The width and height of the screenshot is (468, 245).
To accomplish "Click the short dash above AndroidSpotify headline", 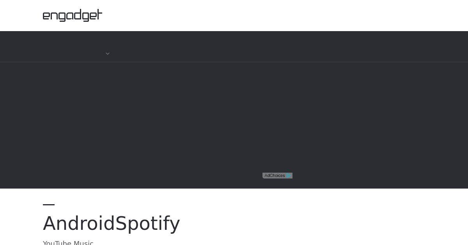I will coord(49,204).
